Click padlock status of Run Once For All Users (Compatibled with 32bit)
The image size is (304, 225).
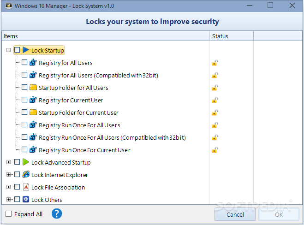coord(215,137)
